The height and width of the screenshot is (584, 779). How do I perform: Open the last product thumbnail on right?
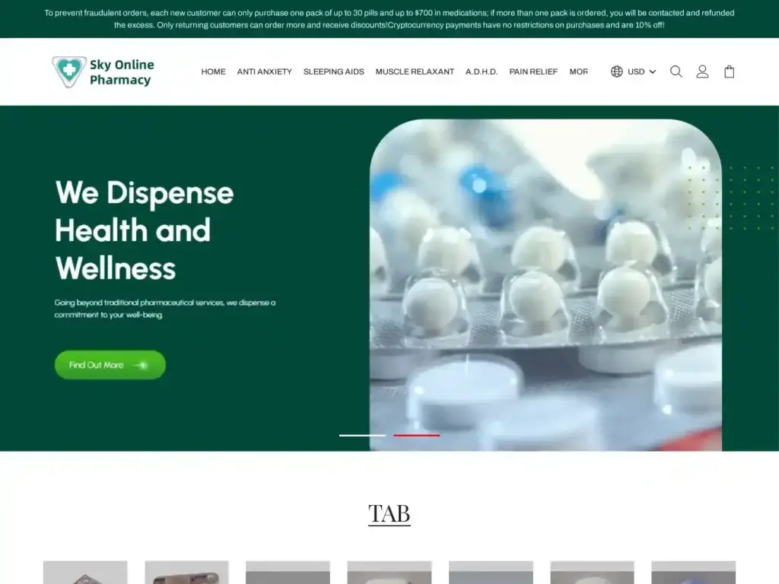[693, 573]
